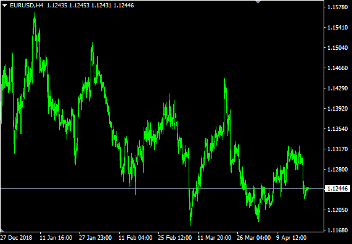Click the 25 Feb 12:00 time label
Viewport: 352px width, 244px height.
tap(174, 237)
